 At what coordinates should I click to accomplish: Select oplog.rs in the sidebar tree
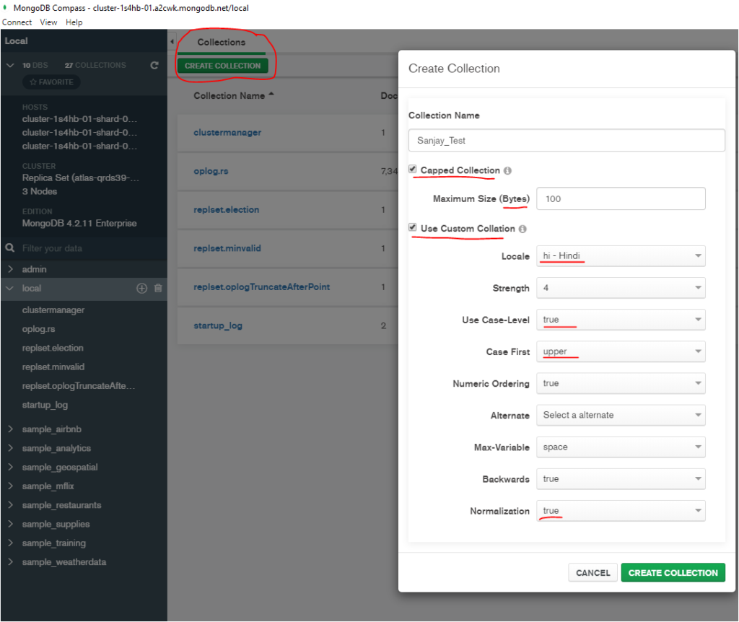(39, 329)
